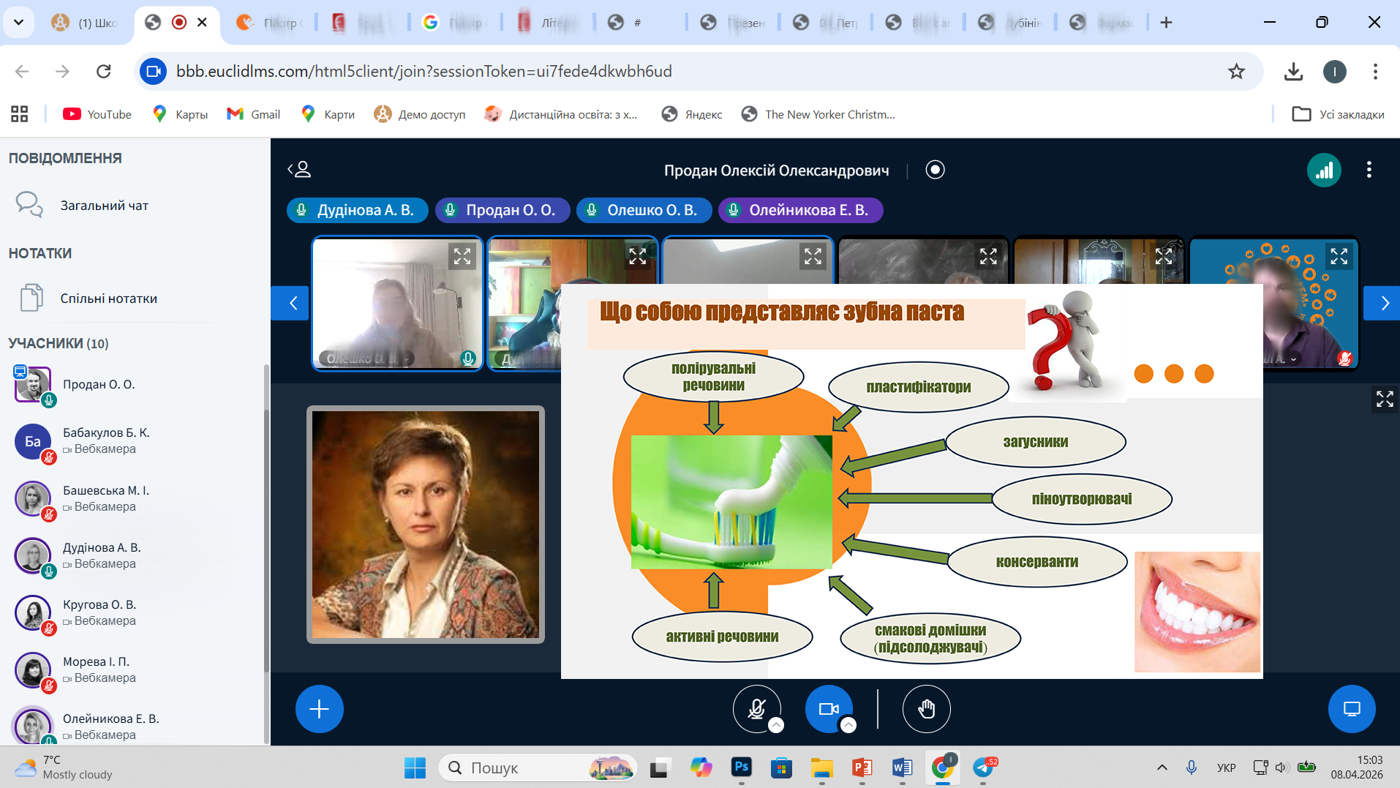Bookmark this page with the star icon
1400x788 pixels.
1236,72
